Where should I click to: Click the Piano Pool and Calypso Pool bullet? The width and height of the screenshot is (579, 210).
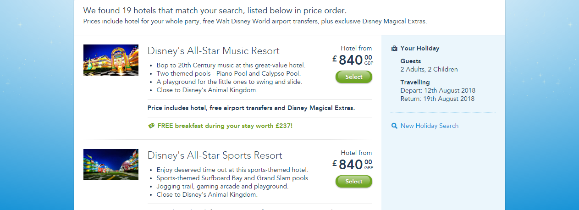tap(229, 73)
